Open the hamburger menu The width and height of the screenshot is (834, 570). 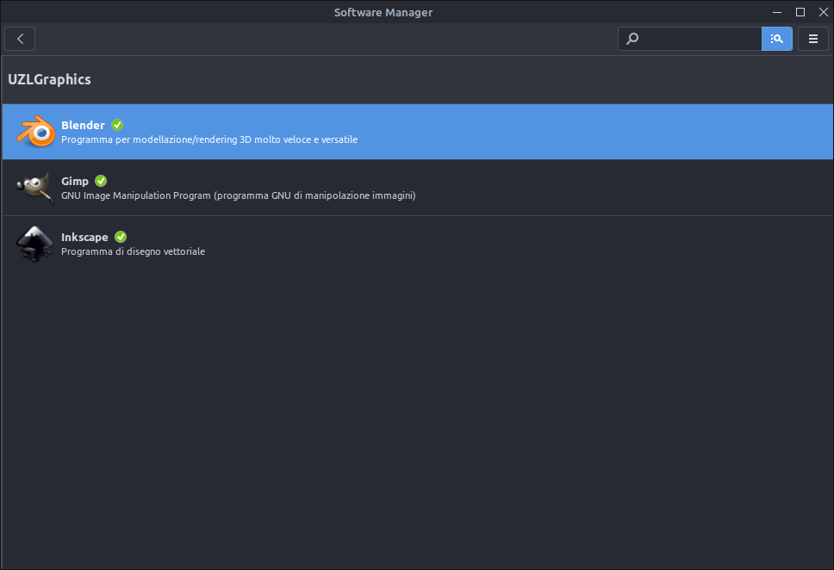click(812, 39)
